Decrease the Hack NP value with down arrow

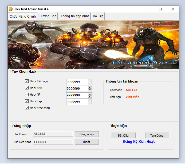[x=90, y=96]
